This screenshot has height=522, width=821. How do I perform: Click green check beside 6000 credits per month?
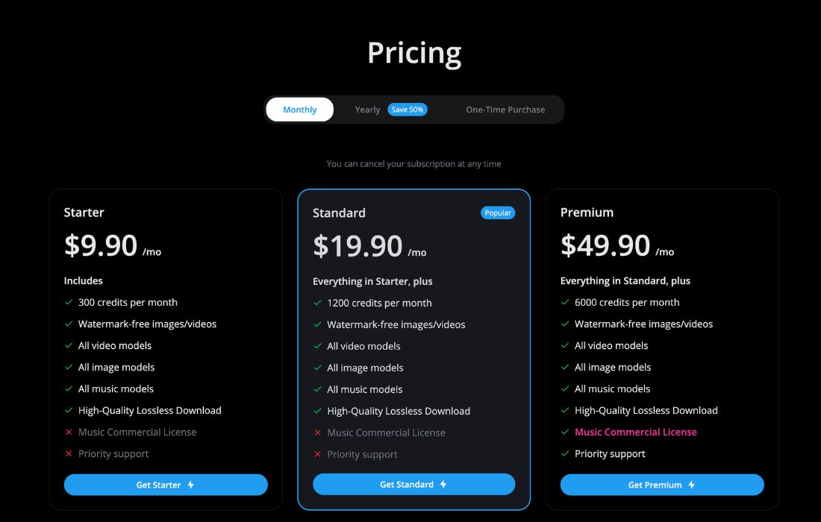(x=565, y=303)
